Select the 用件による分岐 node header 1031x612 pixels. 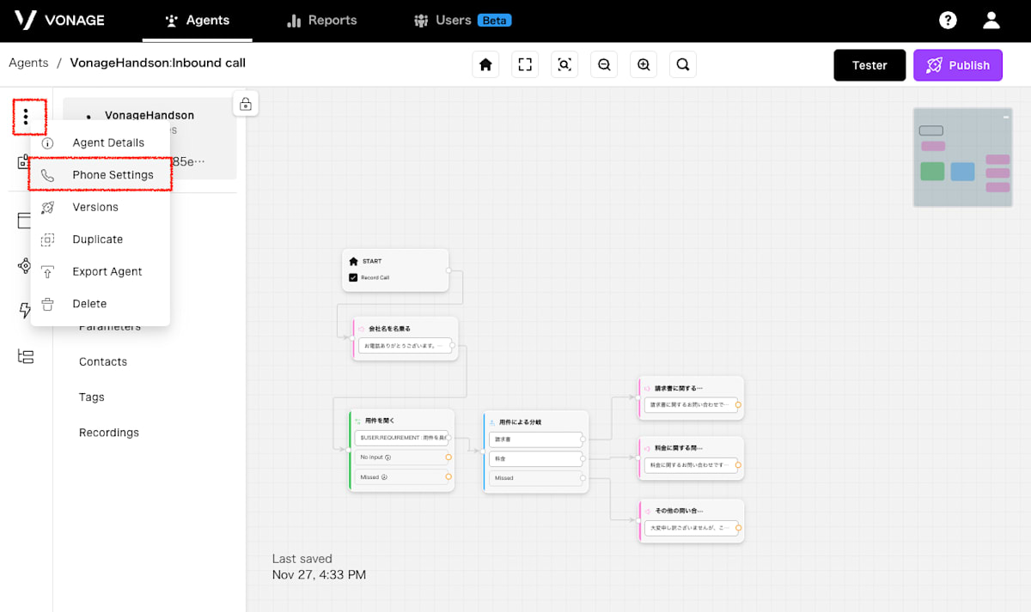pos(537,421)
